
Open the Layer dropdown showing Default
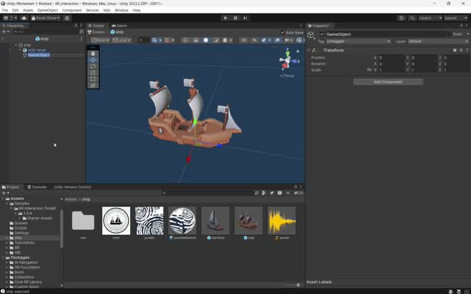pyautogui.click(x=437, y=42)
